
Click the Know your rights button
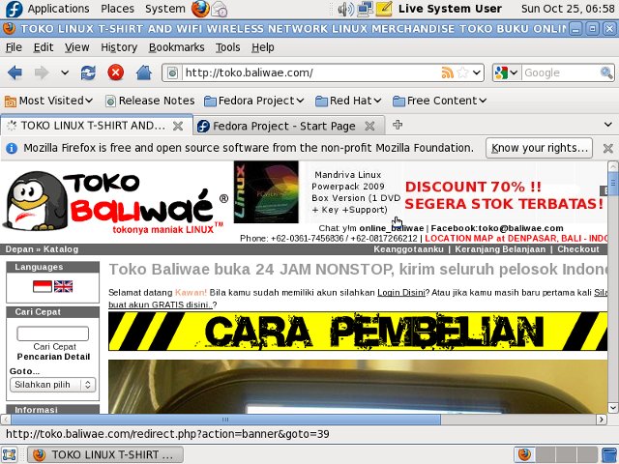click(539, 148)
